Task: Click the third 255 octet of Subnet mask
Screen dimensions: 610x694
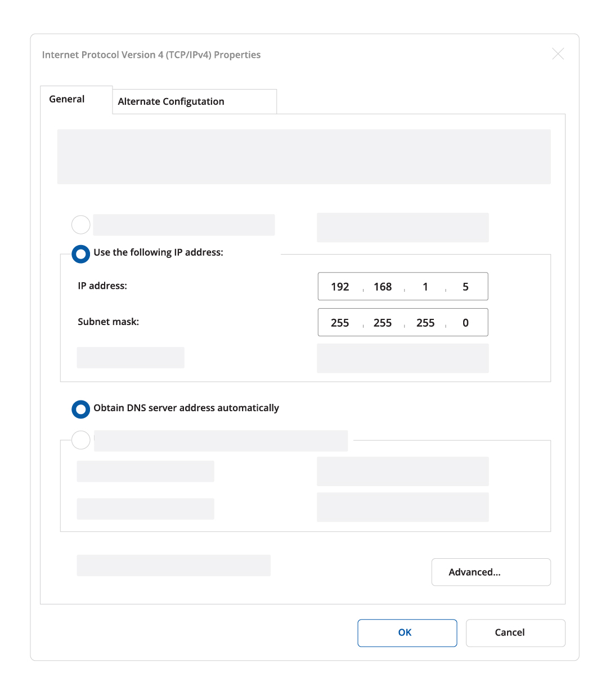Action: [425, 323]
